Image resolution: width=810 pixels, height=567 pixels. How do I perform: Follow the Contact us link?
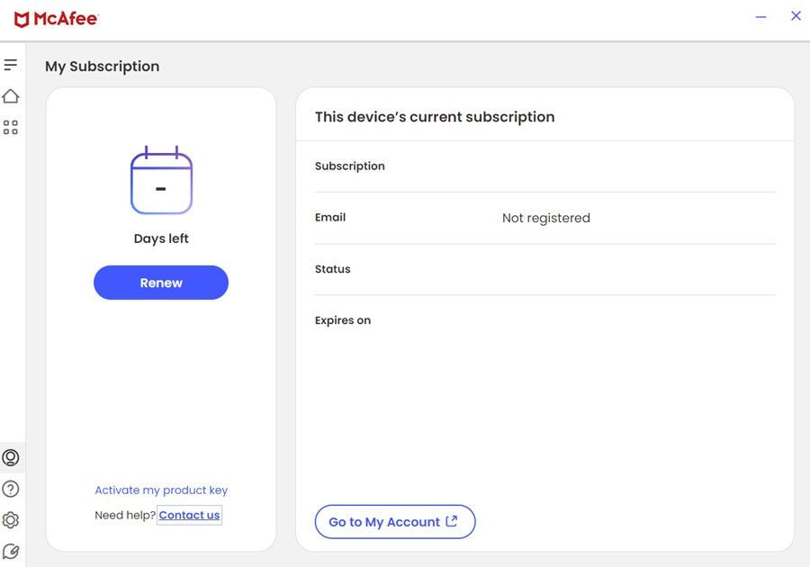189,516
